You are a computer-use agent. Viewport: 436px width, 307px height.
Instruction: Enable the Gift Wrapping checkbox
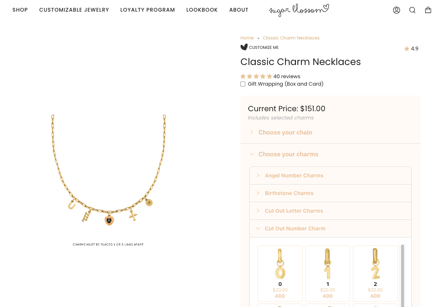coord(243,84)
